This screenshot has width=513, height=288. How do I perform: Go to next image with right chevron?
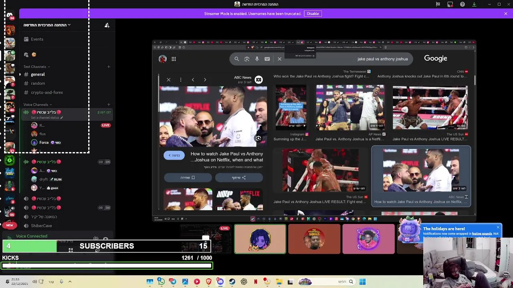click(205, 80)
